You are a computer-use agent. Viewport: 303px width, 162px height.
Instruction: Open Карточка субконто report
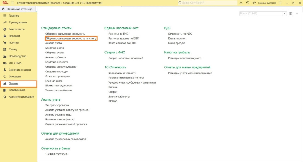(x=57, y=62)
